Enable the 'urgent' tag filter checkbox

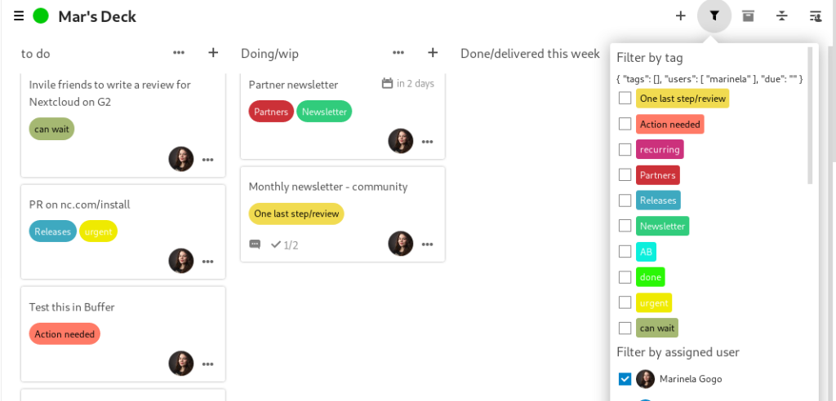point(625,302)
